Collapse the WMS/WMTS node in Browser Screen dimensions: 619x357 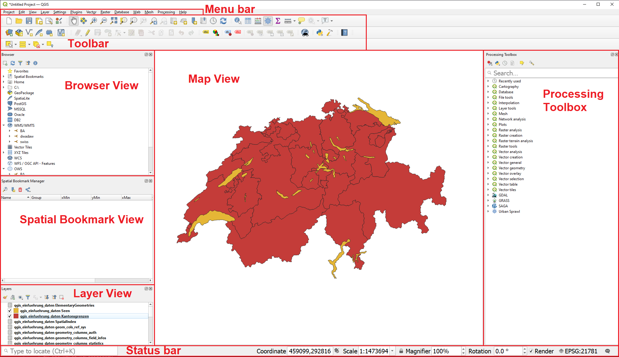click(4, 125)
